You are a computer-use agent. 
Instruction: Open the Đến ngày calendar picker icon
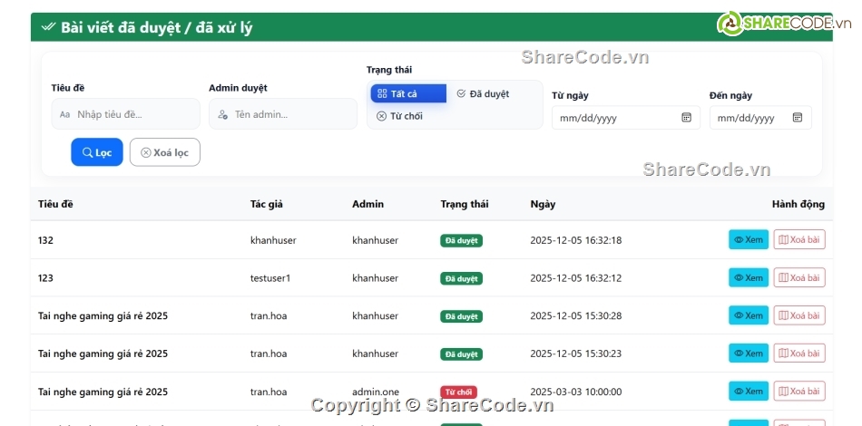(x=798, y=117)
